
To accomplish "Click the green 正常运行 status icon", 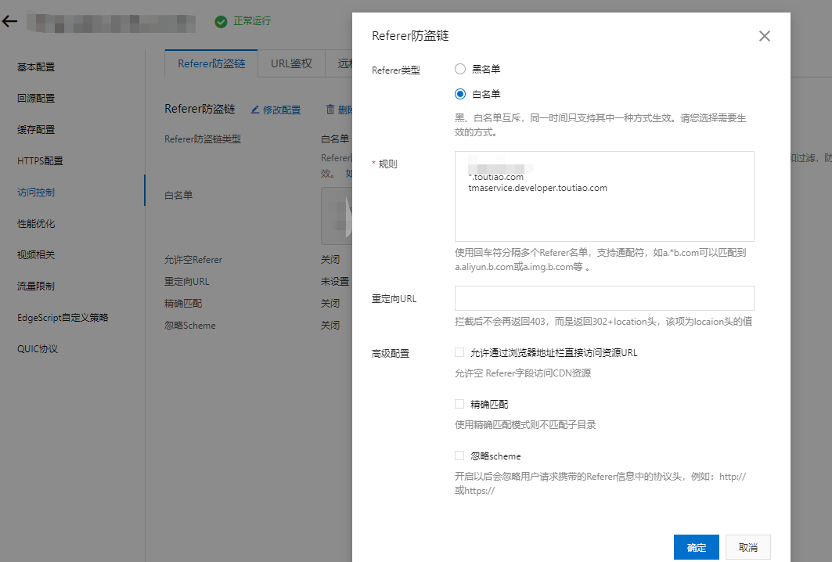I will (222, 22).
